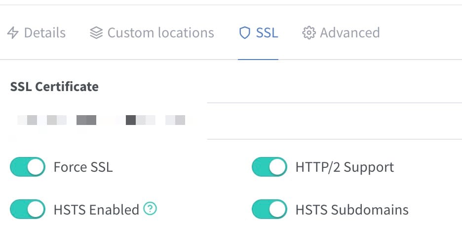Disable the Force SSL toggle
Image resolution: width=462 pixels, height=248 pixels.
[x=28, y=167]
